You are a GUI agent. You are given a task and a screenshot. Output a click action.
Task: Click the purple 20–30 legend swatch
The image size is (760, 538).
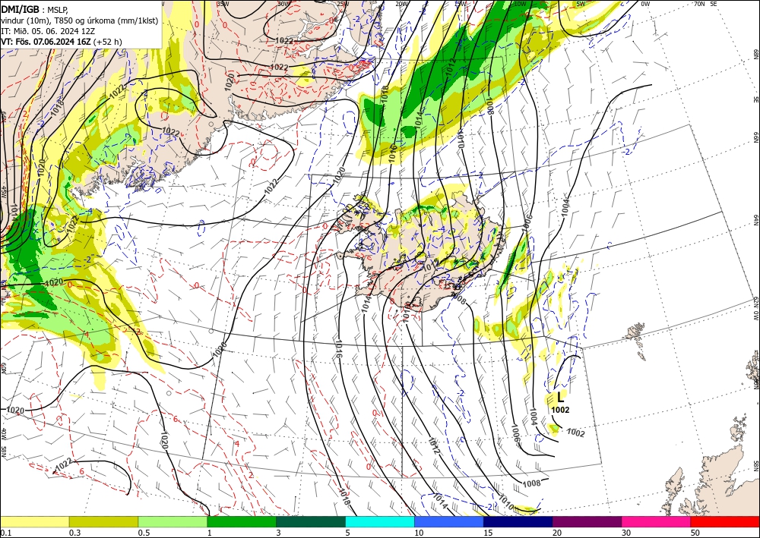[x=587, y=521]
